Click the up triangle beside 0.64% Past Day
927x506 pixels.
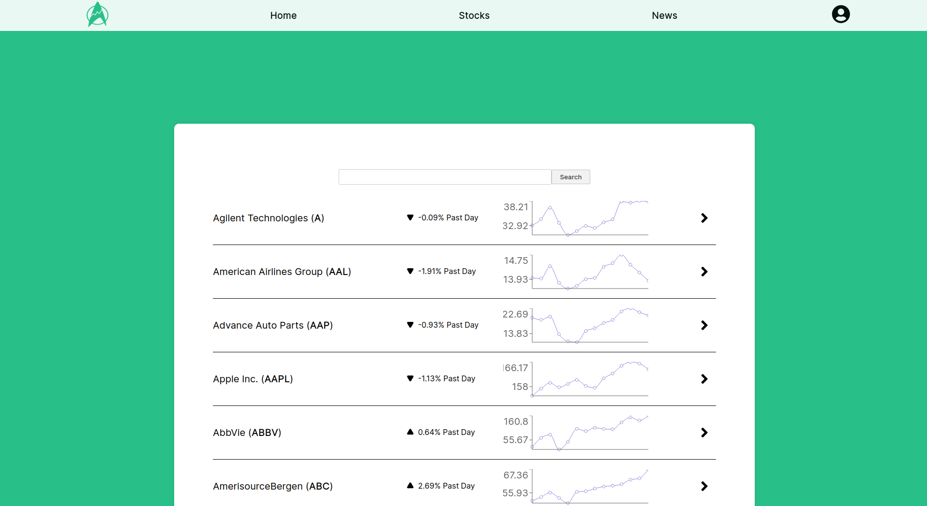point(410,432)
